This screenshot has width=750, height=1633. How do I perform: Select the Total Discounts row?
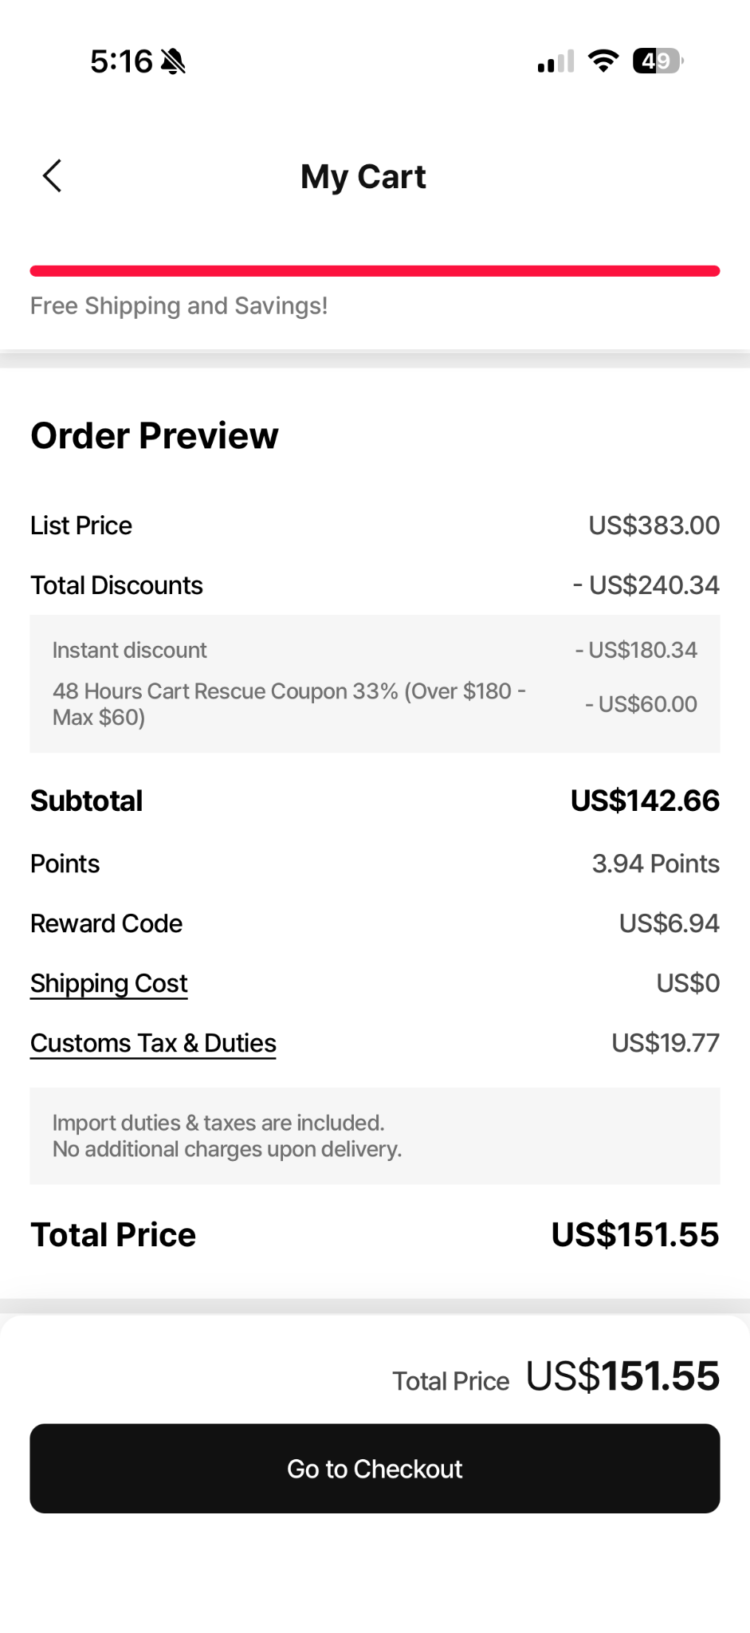click(375, 585)
